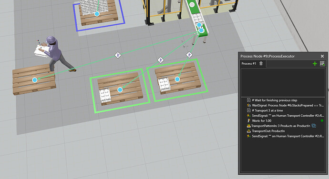Screen dimensions: 329x179
Task: Select blue node on middle green-framed pallet
Action: coord(120,89)
